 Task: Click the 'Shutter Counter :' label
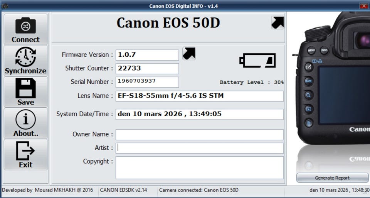click(x=89, y=68)
